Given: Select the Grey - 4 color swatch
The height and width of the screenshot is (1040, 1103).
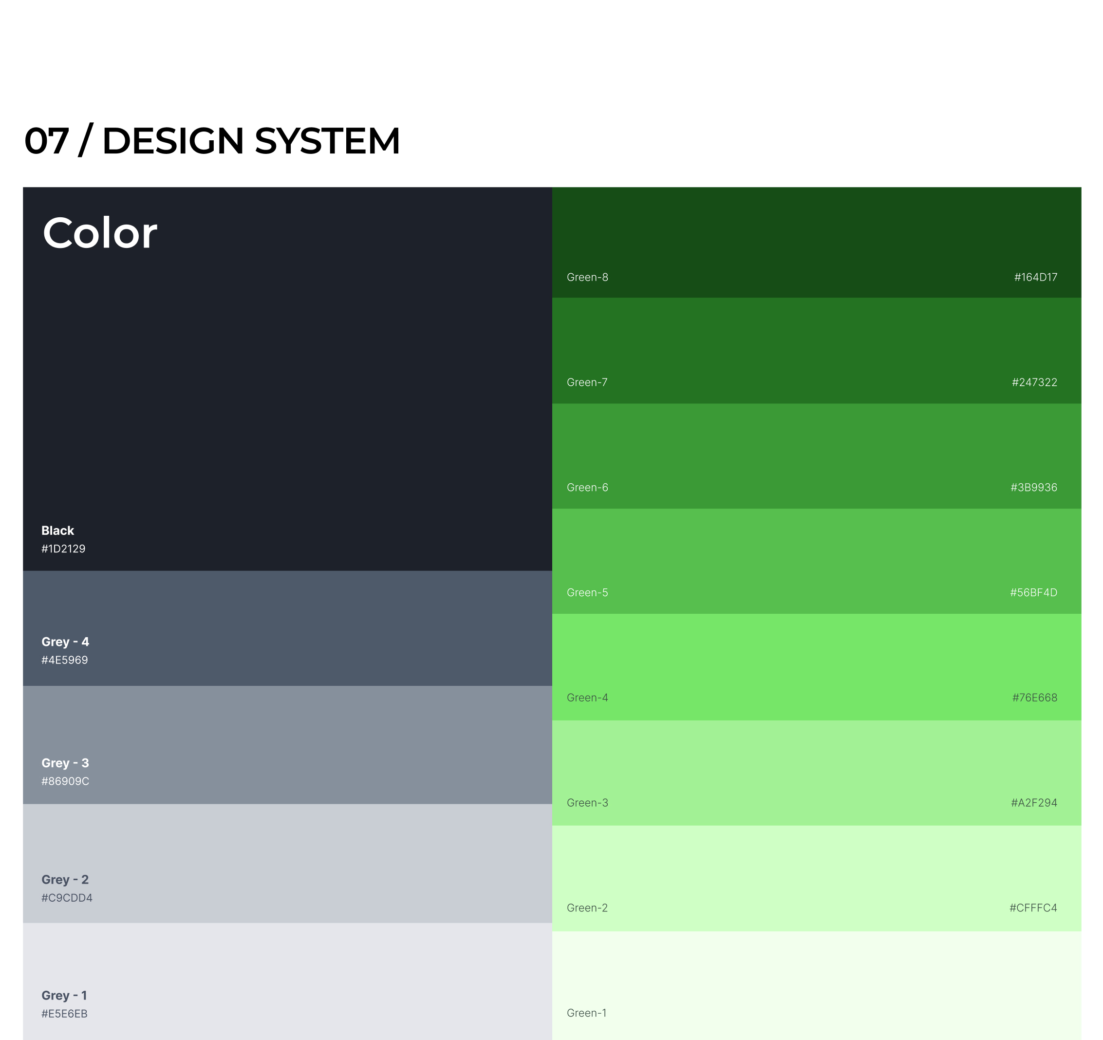Looking at the screenshot, I should [x=287, y=628].
